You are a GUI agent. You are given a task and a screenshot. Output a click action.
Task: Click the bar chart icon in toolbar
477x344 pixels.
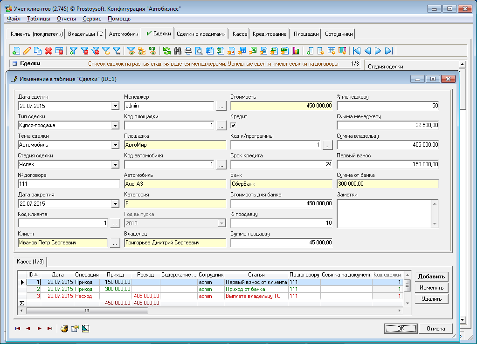[x=295, y=51]
